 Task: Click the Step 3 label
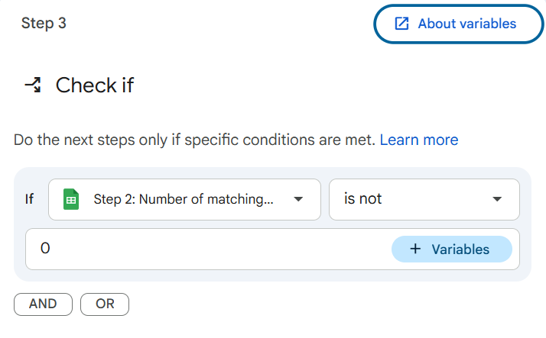(x=44, y=24)
